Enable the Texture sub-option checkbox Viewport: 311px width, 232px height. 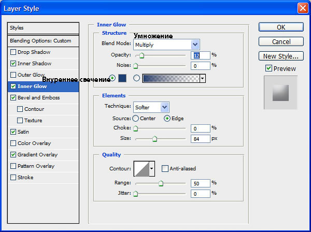20,121
